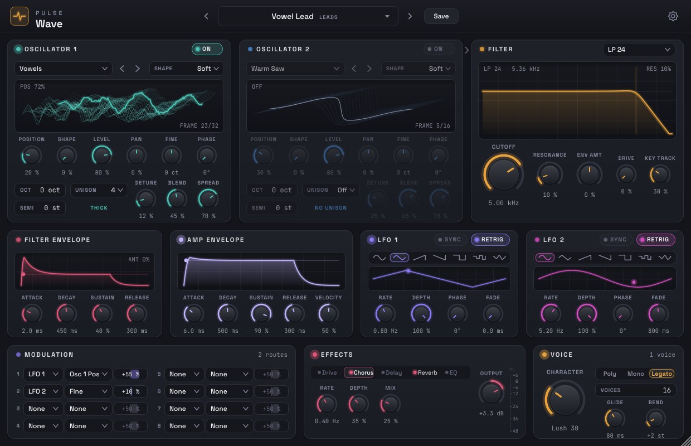This screenshot has height=446, width=691.
Task: Choose ramp-down saw shape in LFO 2
Action: point(605,258)
